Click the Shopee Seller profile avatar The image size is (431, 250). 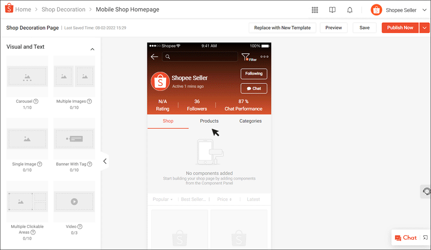click(376, 9)
